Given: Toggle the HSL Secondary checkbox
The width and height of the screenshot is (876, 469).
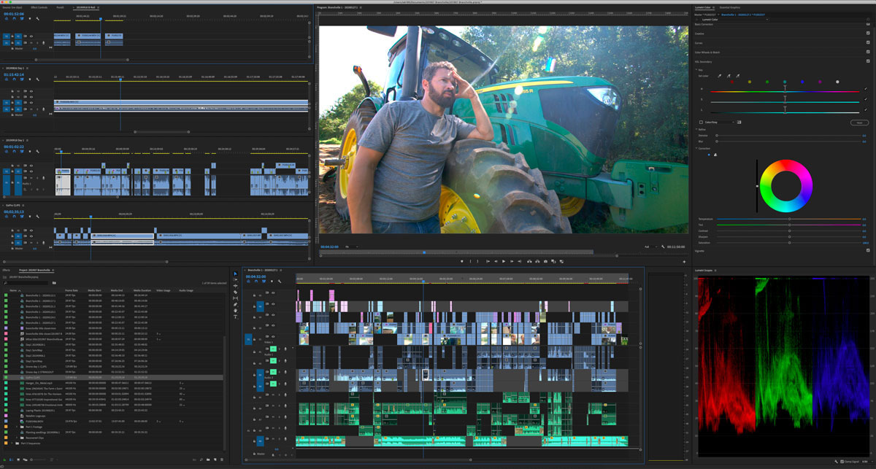Looking at the screenshot, I should (x=868, y=61).
